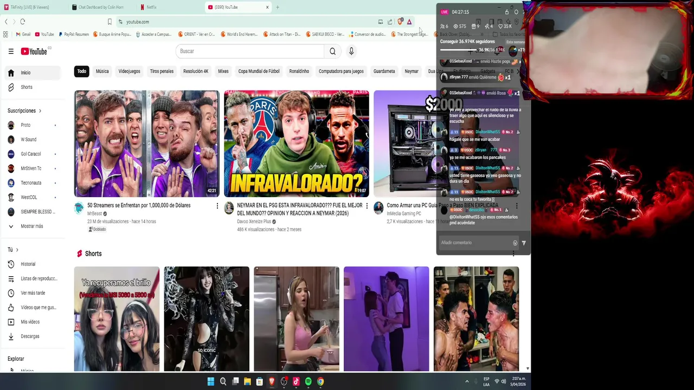Viewport: 694px width, 390px height.
Task: Select the Guardameta filter chip
Action: pyautogui.click(x=384, y=71)
